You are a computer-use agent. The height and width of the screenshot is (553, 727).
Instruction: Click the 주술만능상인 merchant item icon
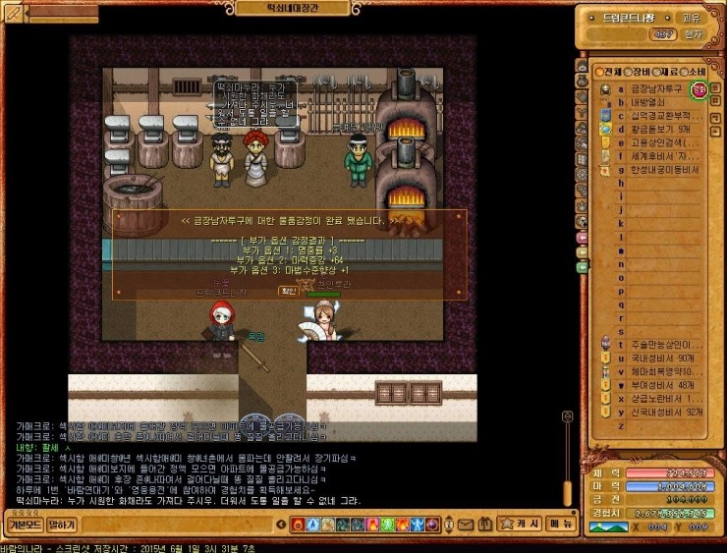pos(606,345)
